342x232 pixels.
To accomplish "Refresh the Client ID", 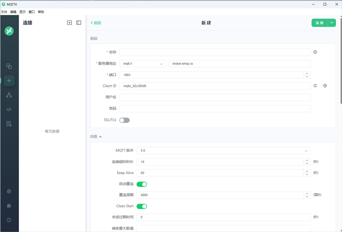I will pyautogui.click(x=315, y=86).
